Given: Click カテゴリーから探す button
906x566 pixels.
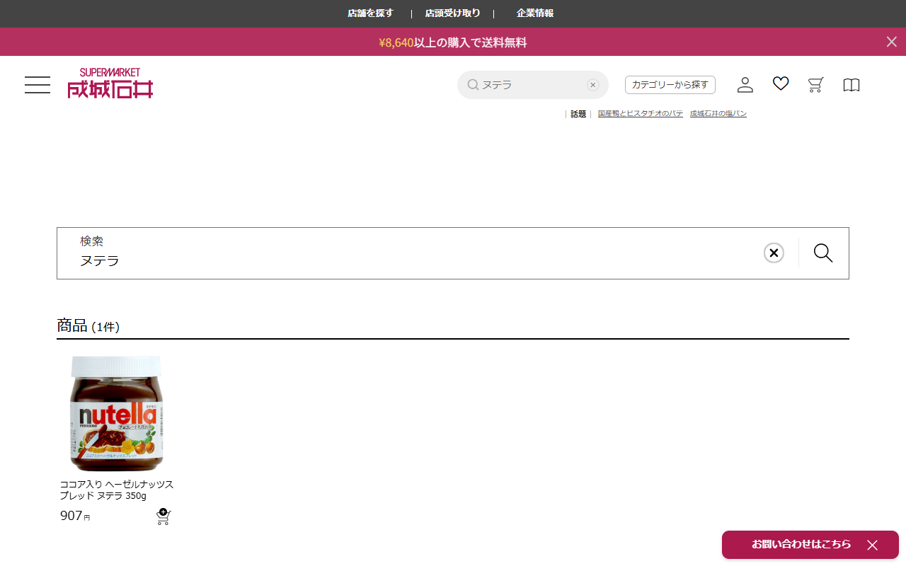Looking at the screenshot, I should [x=670, y=85].
